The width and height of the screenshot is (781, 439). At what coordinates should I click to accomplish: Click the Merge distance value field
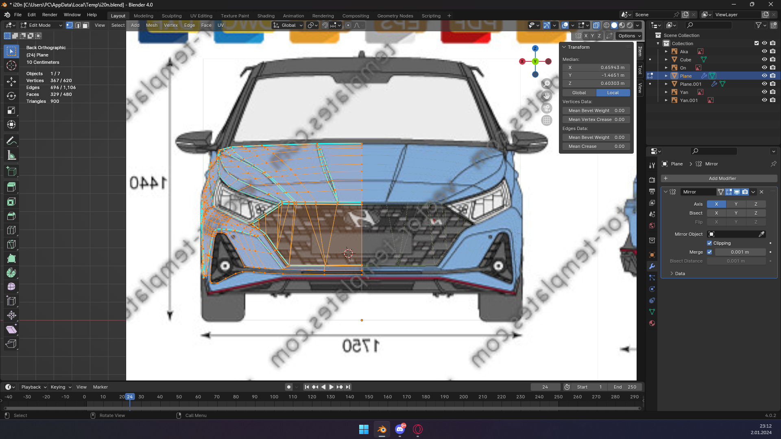pyautogui.click(x=740, y=252)
